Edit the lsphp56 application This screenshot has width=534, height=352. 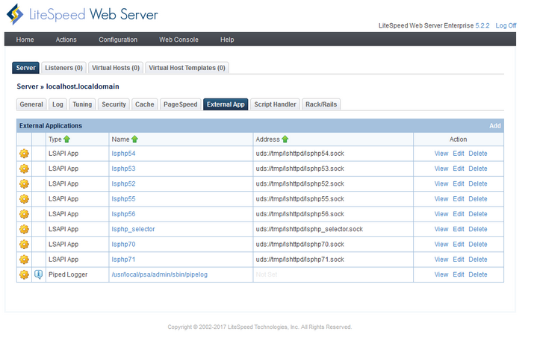coord(459,214)
